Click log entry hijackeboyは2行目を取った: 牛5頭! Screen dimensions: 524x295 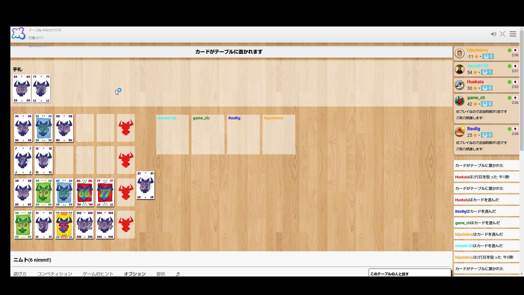486,257
